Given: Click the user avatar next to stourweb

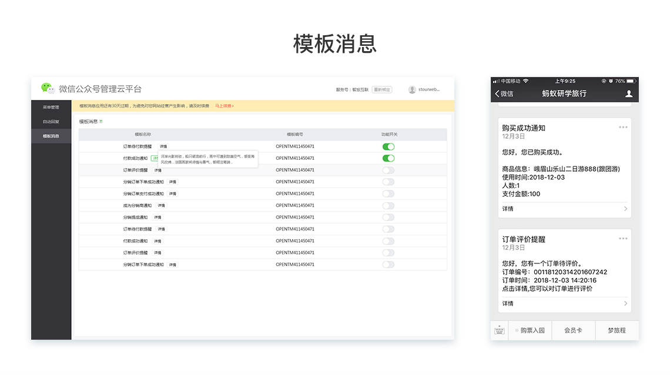Looking at the screenshot, I should click(412, 89).
